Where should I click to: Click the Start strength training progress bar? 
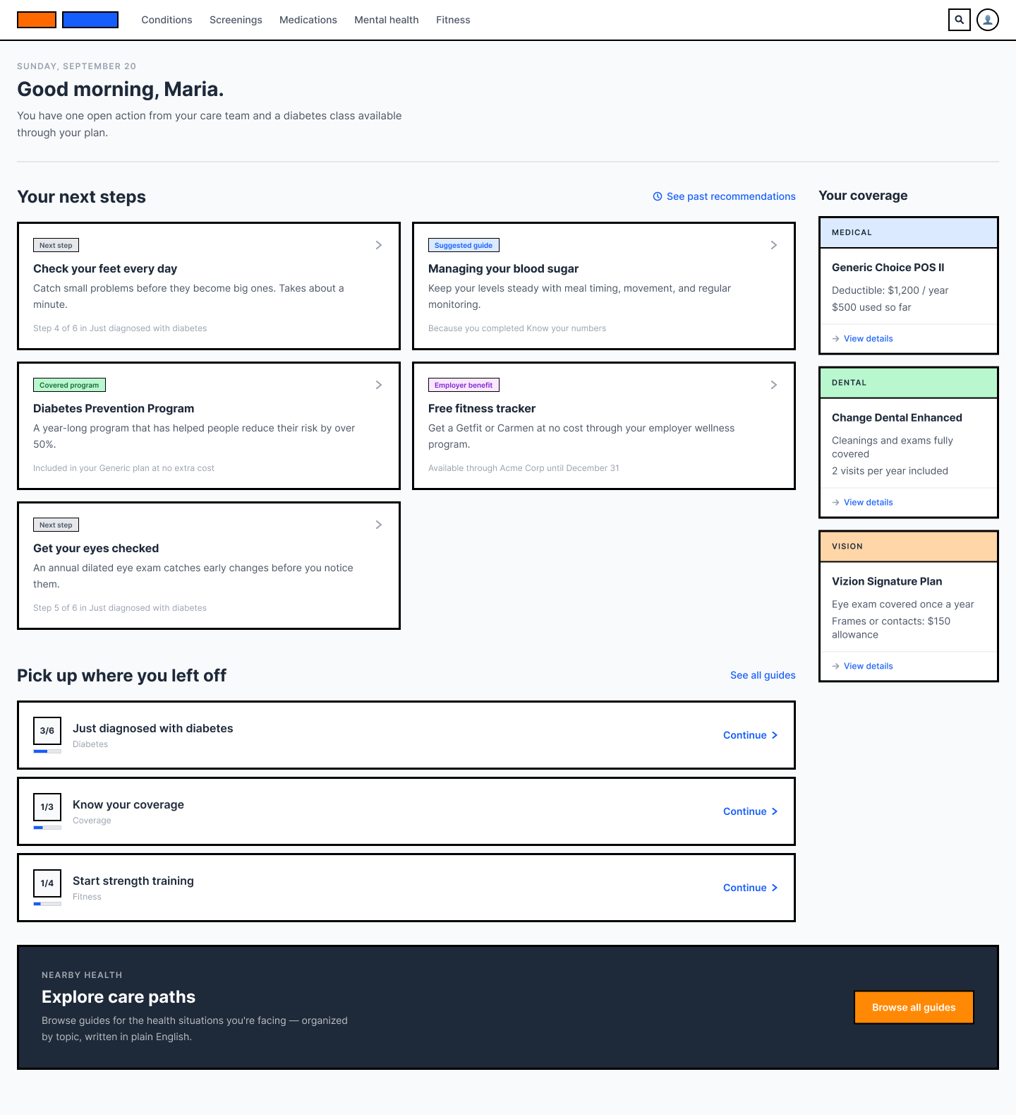click(x=47, y=904)
